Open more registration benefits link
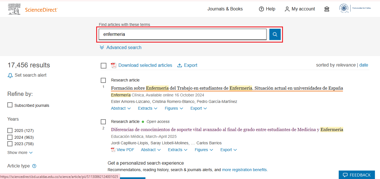The width and height of the screenshot is (380, 179). click(244, 170)
